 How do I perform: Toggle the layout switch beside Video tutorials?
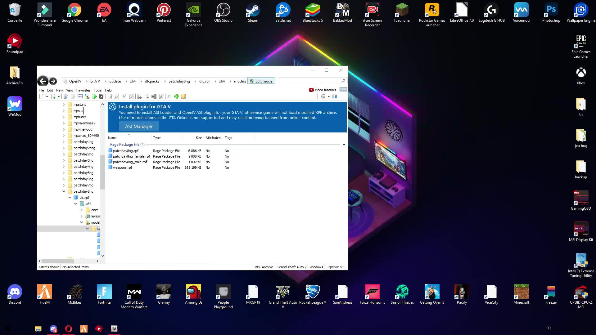[343, 90]
